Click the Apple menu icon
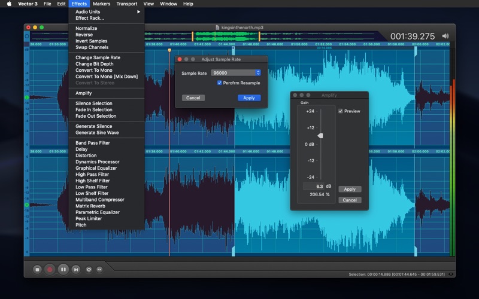This screenshot has width=479, height=299. [x=8, y=4]
